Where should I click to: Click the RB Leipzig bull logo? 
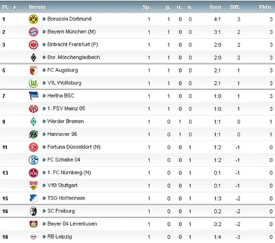(33, 237)
